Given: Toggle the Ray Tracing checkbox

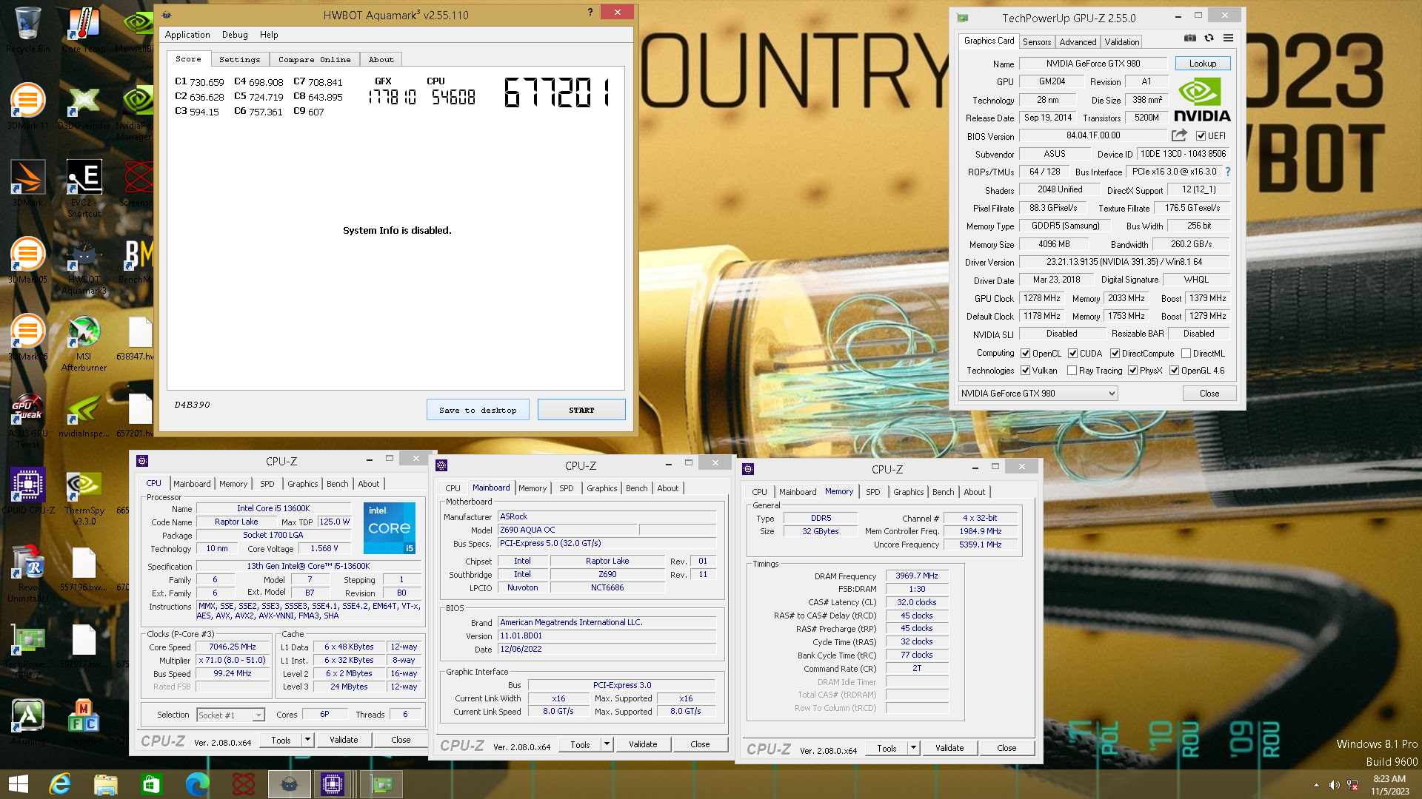Looking at the screenshot, I should tap(1072, 370).
